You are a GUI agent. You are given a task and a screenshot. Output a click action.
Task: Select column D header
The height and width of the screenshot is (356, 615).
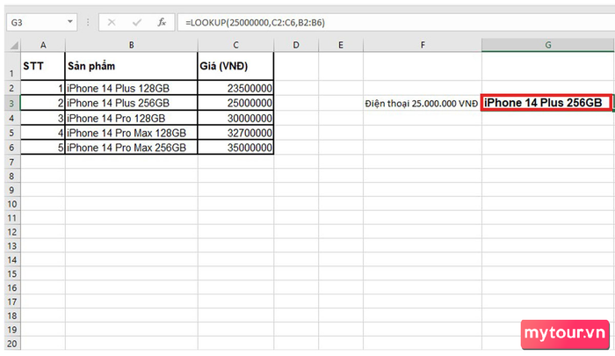296,45
